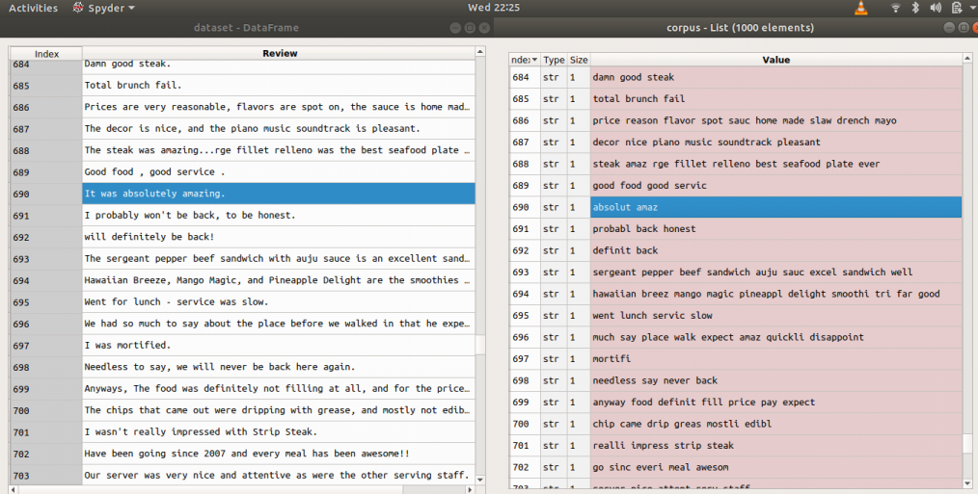
Task: Click the Spyder logo in the top bar
Action: point(78,8)
